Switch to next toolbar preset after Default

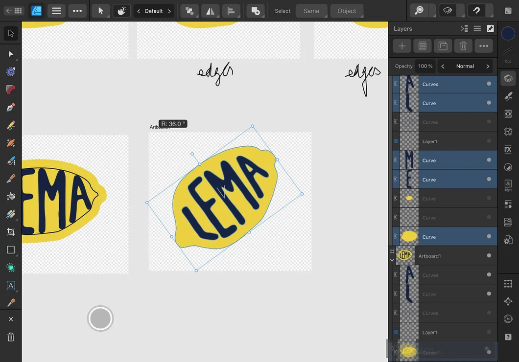[169, 11]
